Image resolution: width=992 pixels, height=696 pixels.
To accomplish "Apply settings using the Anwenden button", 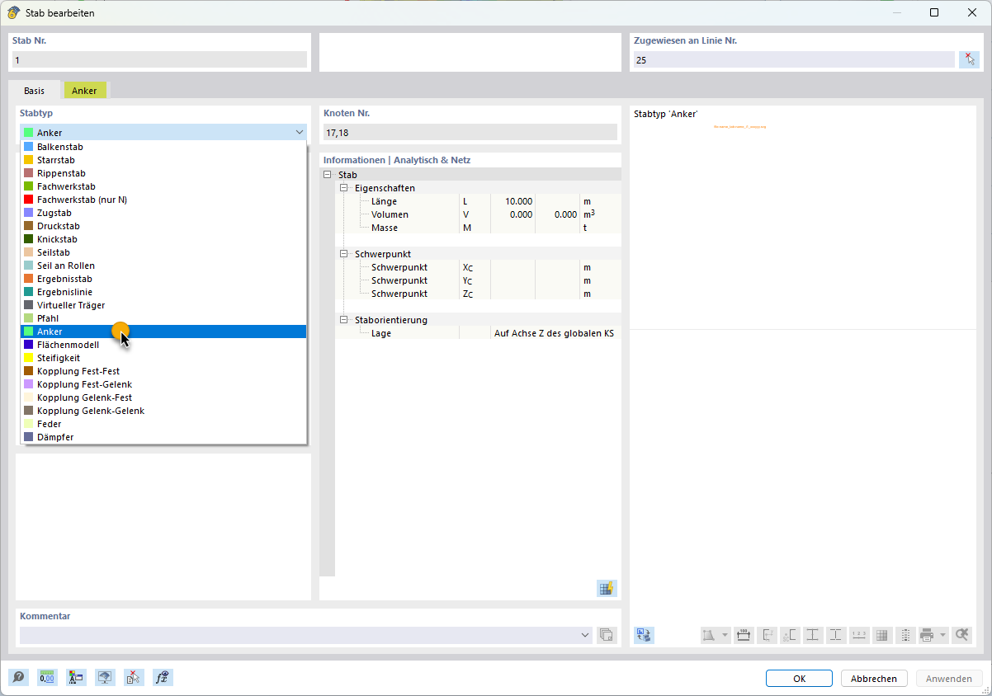I will point(947,678).
